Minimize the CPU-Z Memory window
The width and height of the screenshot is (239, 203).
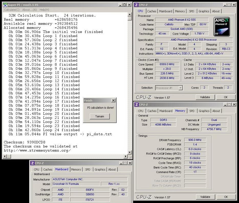click(225, 105)
